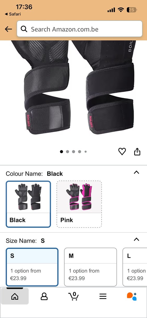Return to Safari via status bar link

[13, 14]
